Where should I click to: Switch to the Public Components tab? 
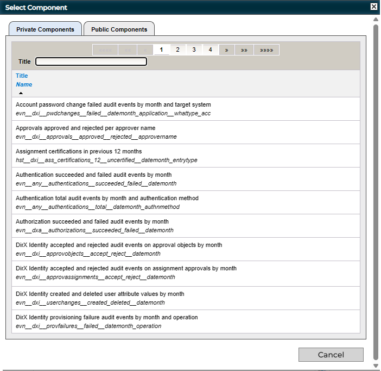coord(119,29)
